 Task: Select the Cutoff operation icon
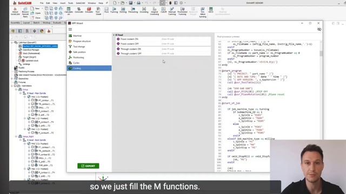tap(163, 10)
